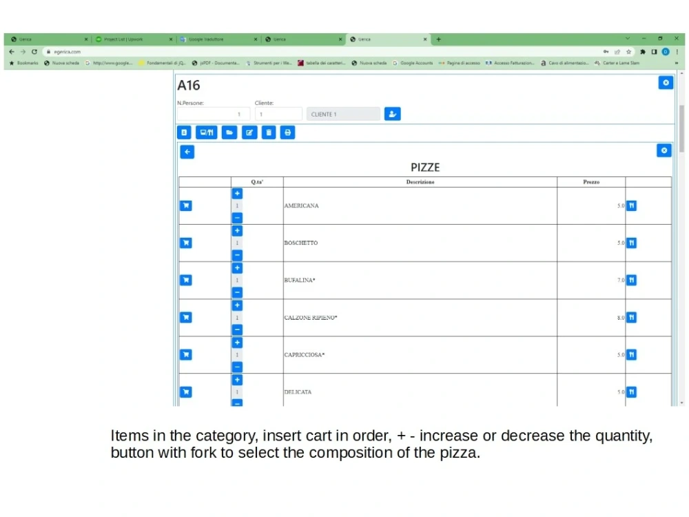Click the AMERICANA quantity field

[237, 205]
